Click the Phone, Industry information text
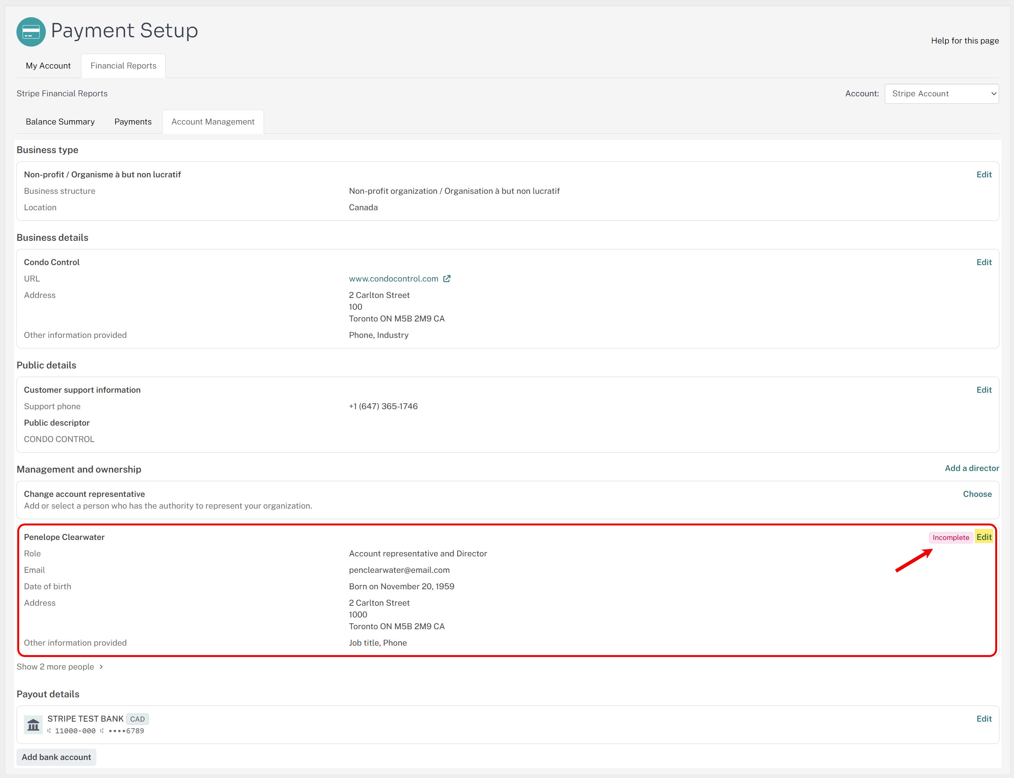Viewport: 1014px width, 778px height. (379, 335)
